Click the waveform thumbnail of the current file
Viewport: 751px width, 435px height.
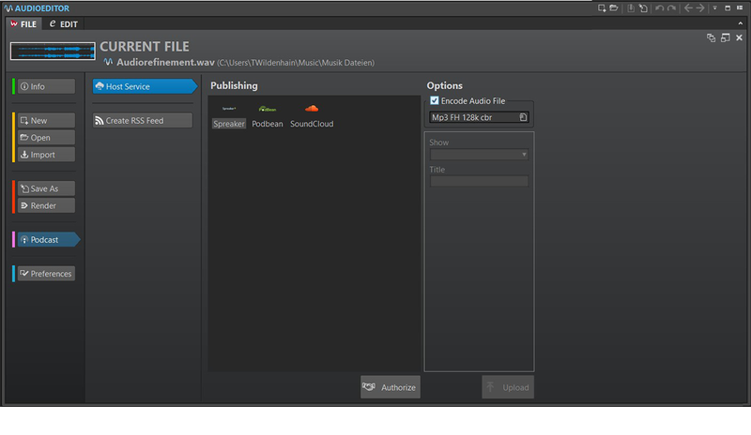(53, 52)
